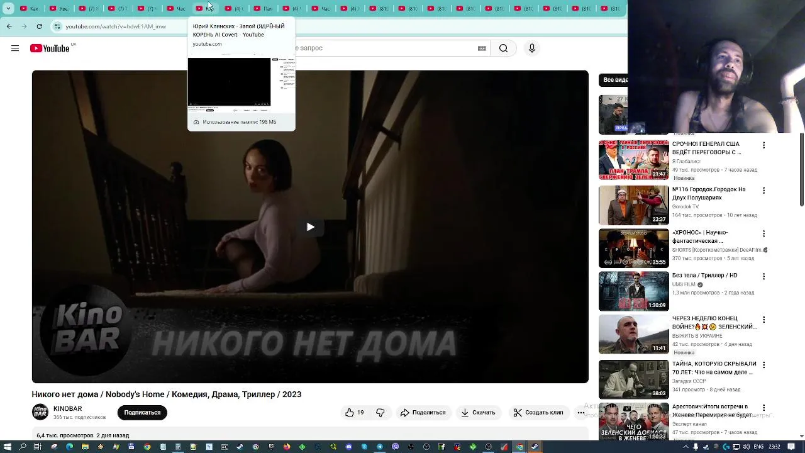Open options for СРОЧНО! ГЕНЕРАЛ США video
The image size is (805, 453).
(764, 145)
